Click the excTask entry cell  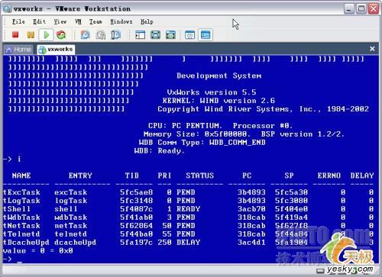click(71, 192)
